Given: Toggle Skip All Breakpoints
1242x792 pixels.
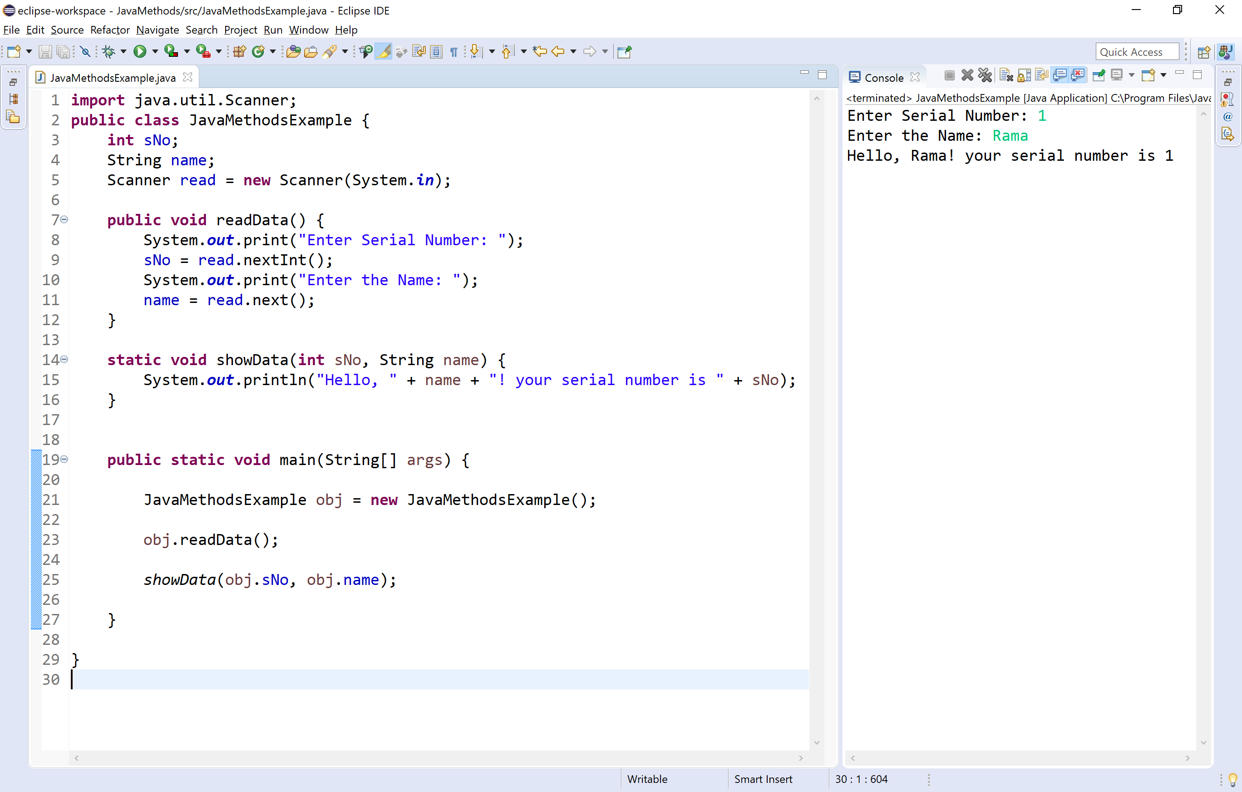Looking at the screenshot, I should 84,51.
